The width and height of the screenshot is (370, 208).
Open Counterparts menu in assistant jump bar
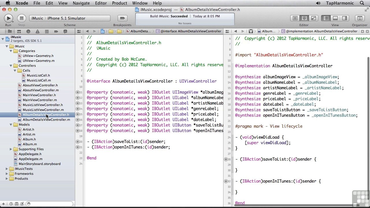(x=251, y=31)
